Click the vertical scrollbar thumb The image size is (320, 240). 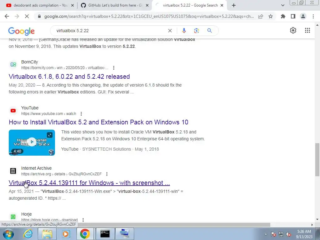[x=317, y=159]
